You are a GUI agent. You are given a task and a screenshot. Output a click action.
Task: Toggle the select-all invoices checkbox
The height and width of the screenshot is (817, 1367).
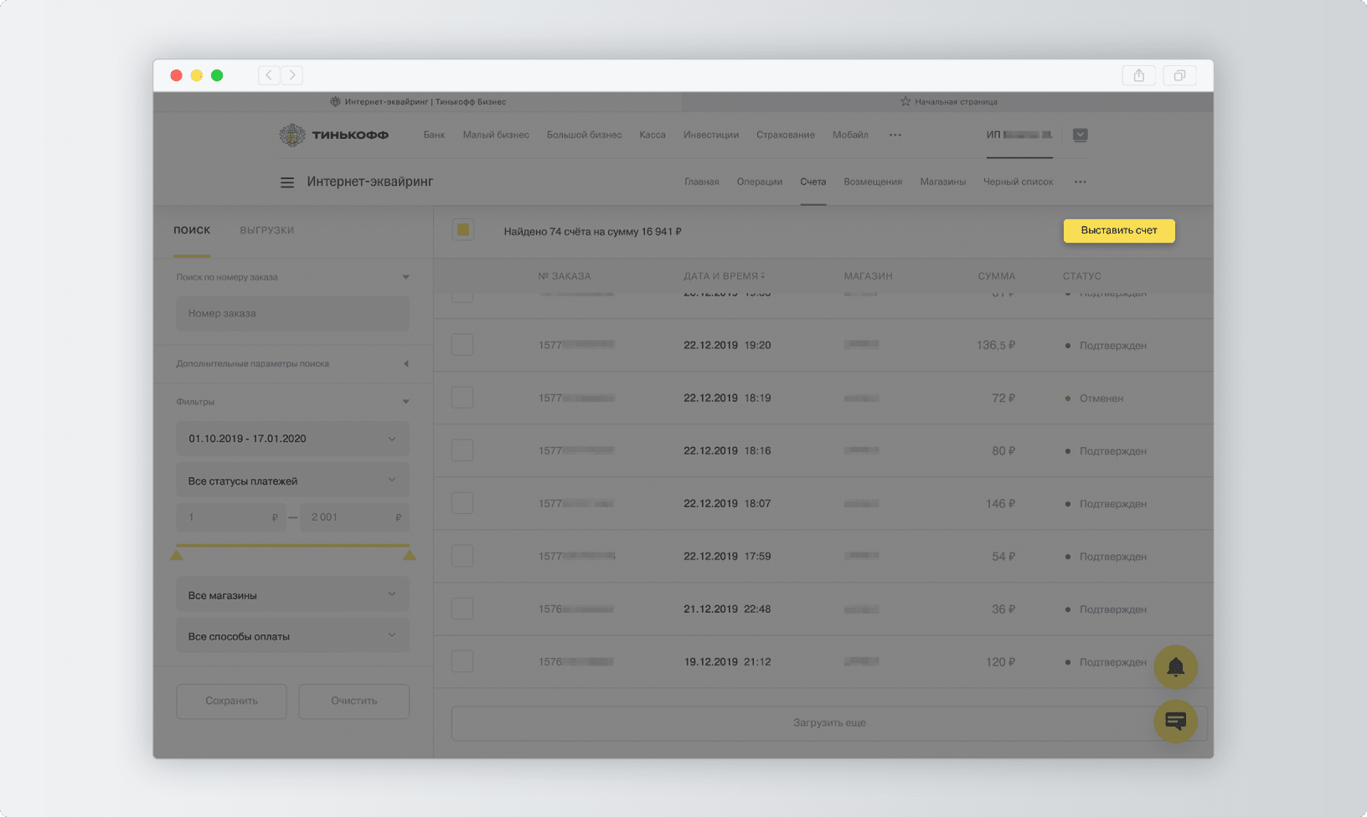[x=462, y=229]
